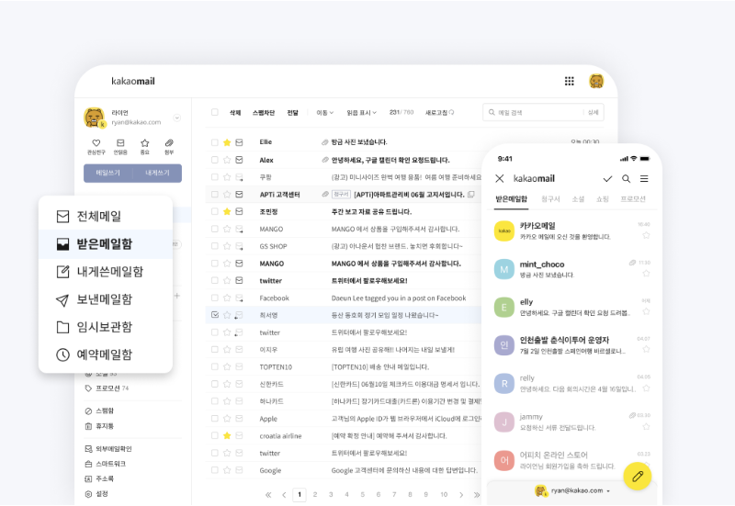
Task: Check the Ellie email checkbox
Action: (x=215, y=142)
